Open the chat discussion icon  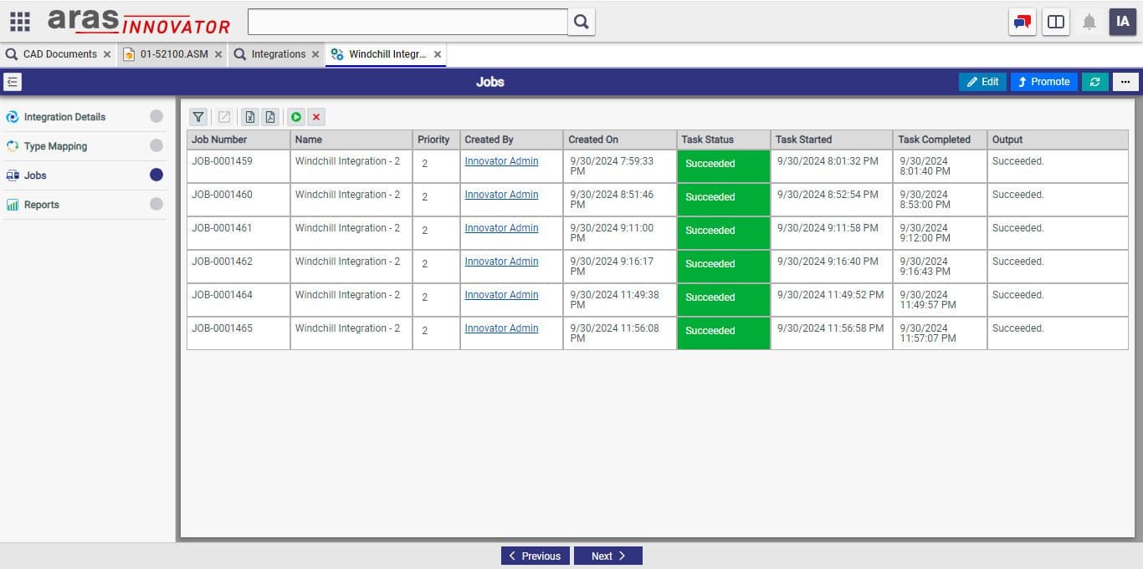1023,22
